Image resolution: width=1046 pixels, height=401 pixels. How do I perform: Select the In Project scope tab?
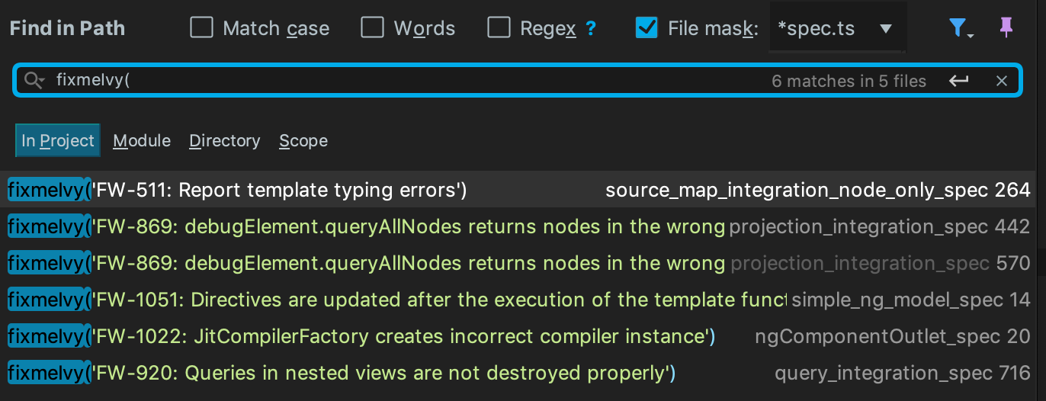coord(58,141)
